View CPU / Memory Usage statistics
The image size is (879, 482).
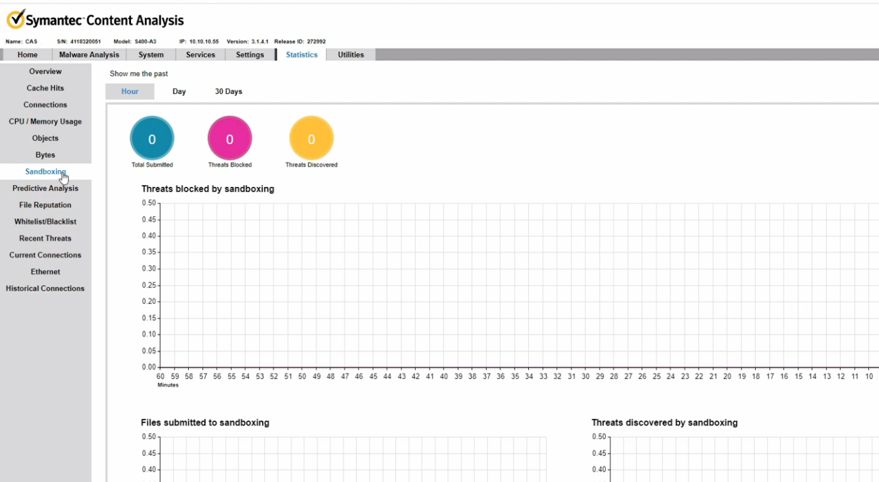[x=45, y=121]
